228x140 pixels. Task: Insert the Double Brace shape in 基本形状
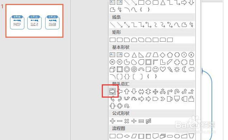(x=127, y=76)
